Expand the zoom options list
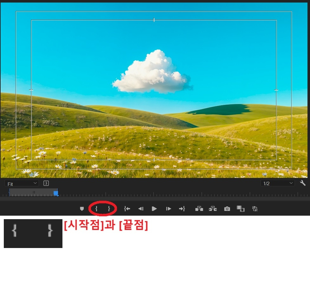 pyautogui.click(x=36, y=183)
